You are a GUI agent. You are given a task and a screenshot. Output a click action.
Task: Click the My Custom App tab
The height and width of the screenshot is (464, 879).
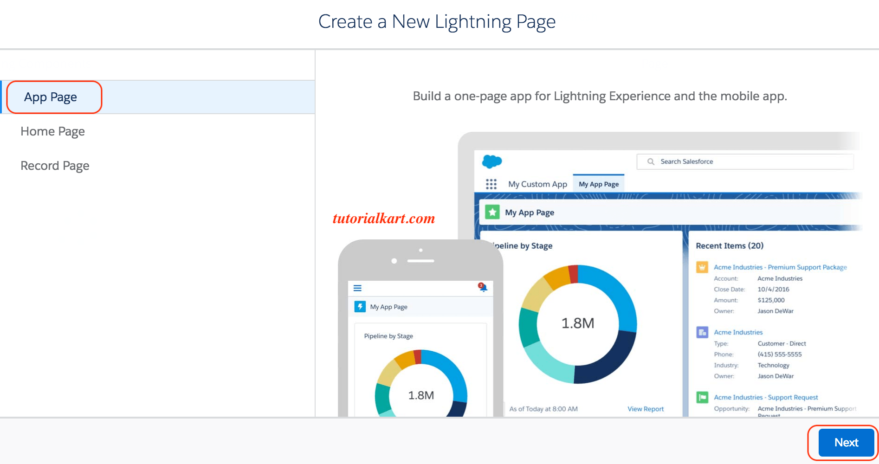tap(537, 184)
